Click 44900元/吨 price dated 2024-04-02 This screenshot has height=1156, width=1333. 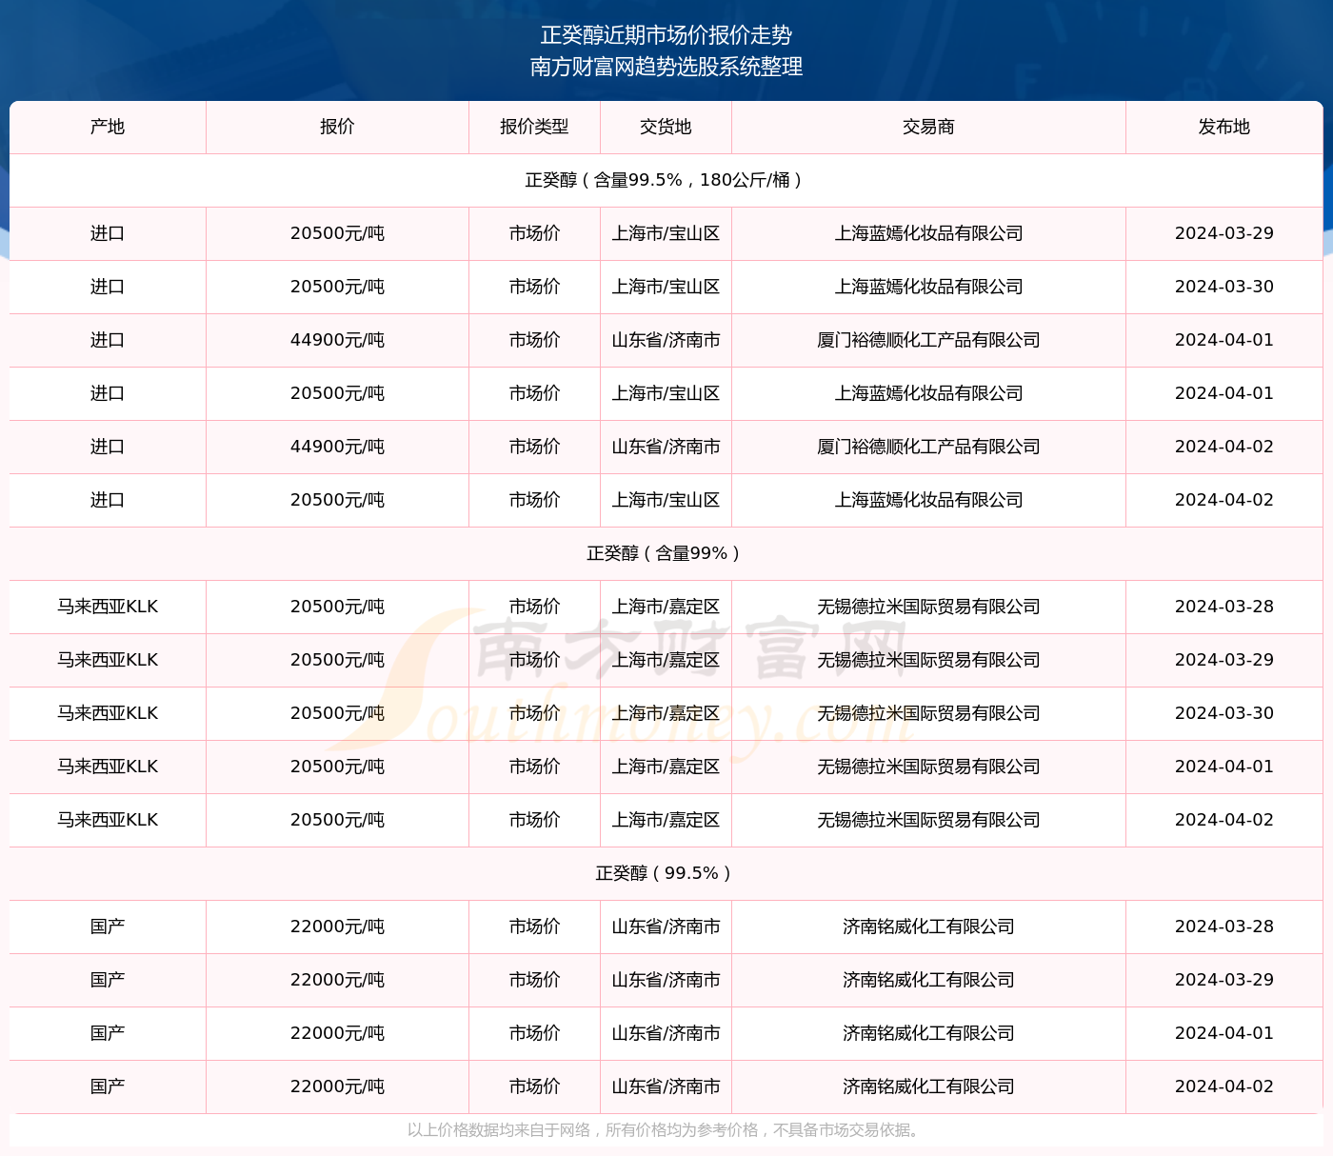[337, 447]
